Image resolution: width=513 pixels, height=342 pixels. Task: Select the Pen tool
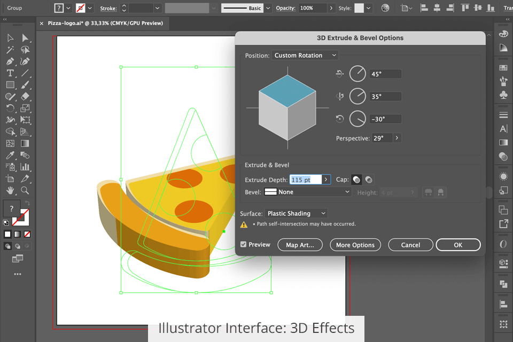tap(10, 61)
